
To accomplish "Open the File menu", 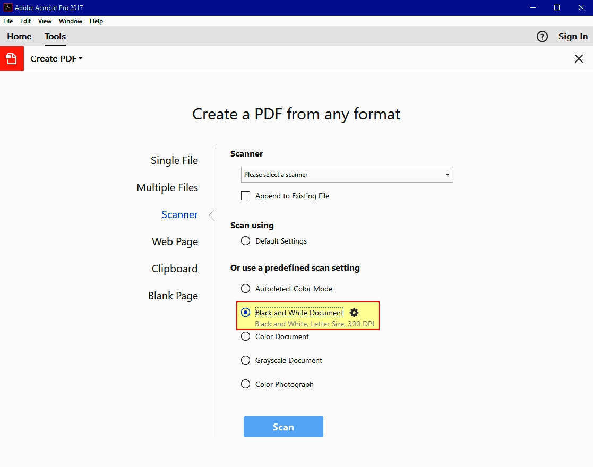I will point(8,21).
